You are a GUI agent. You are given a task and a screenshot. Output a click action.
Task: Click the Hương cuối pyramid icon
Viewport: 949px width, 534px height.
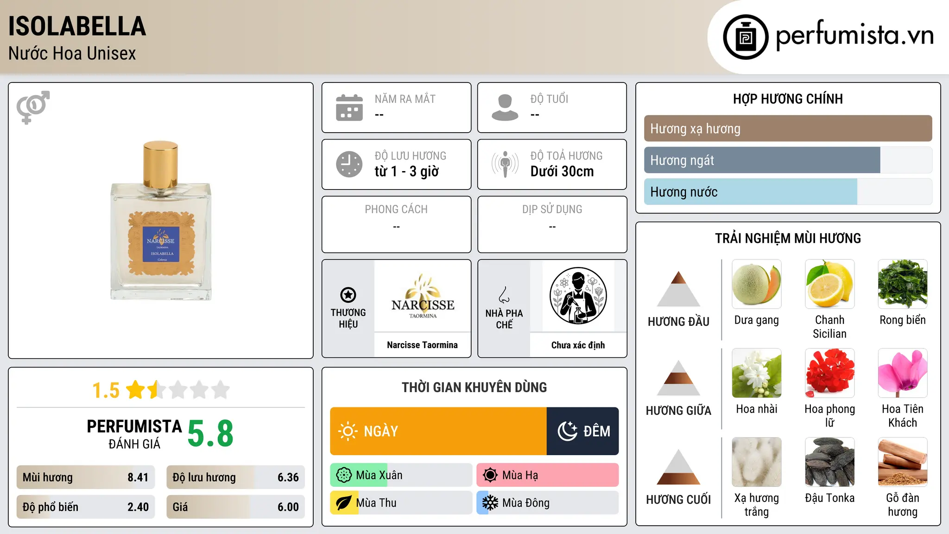tap(678, 467)
